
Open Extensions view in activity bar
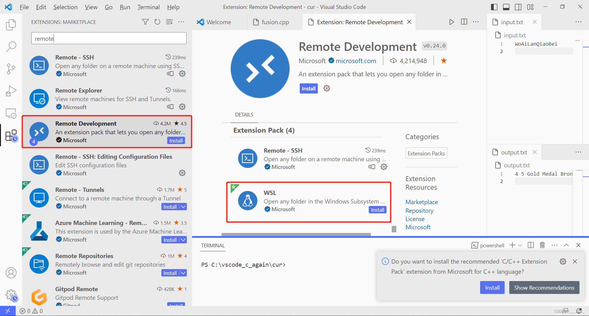point(11,135)
